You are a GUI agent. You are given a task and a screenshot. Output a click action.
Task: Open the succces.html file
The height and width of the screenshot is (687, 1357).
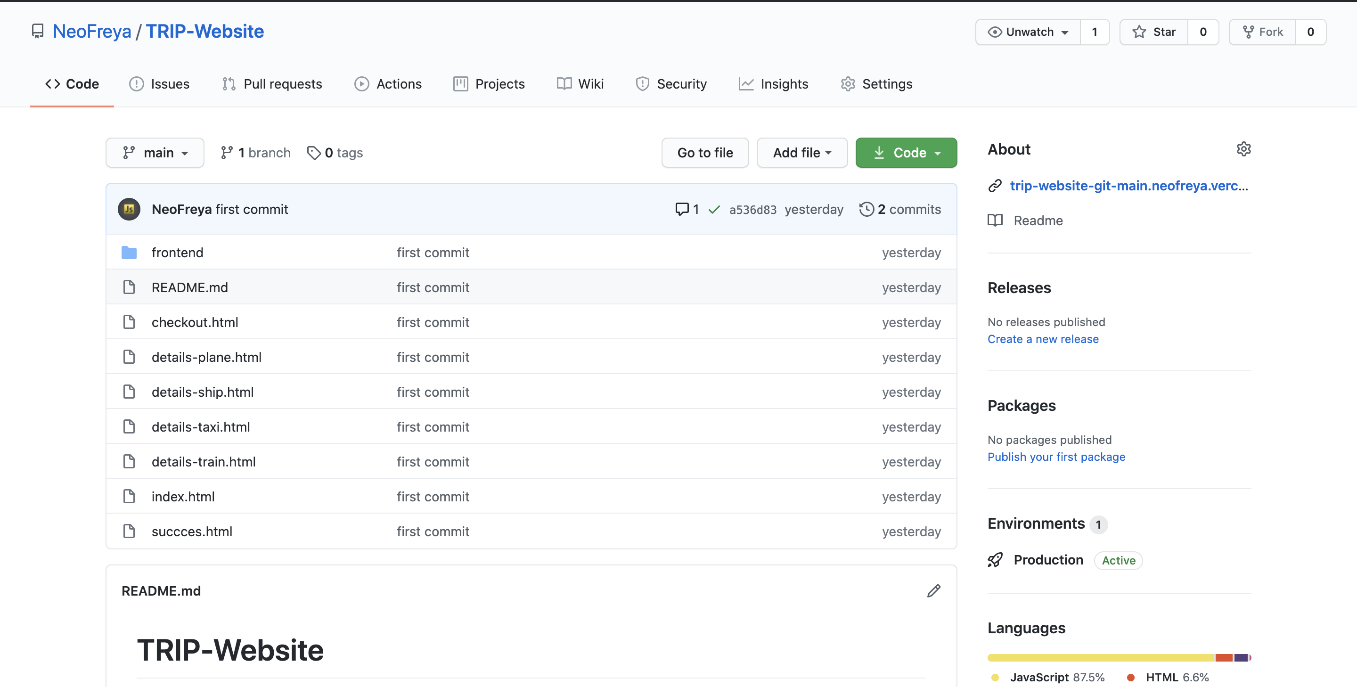point(192,532)
